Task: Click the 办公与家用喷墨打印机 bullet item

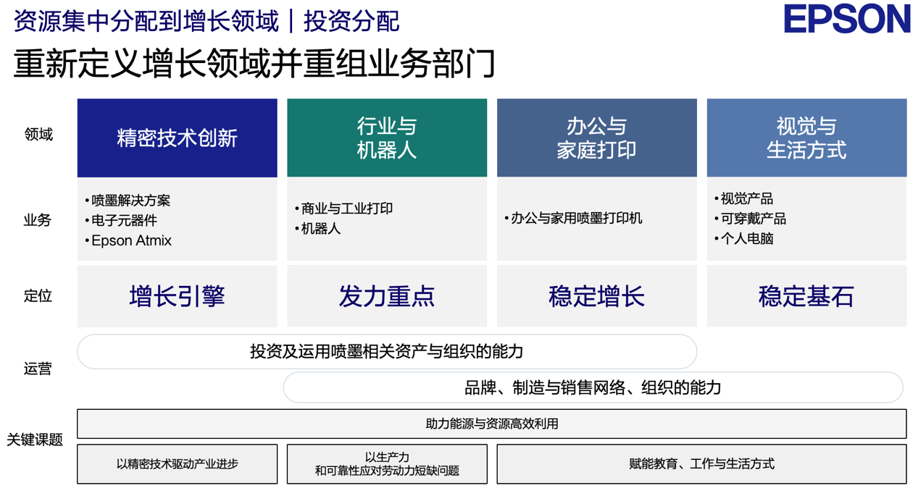Action: tap(573, 218)
